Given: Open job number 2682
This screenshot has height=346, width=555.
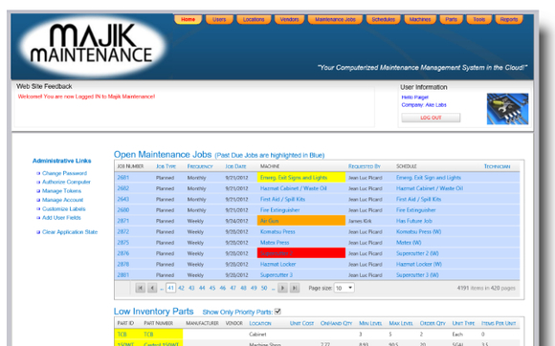Looking at the screenshot, I should pos(123,188).
